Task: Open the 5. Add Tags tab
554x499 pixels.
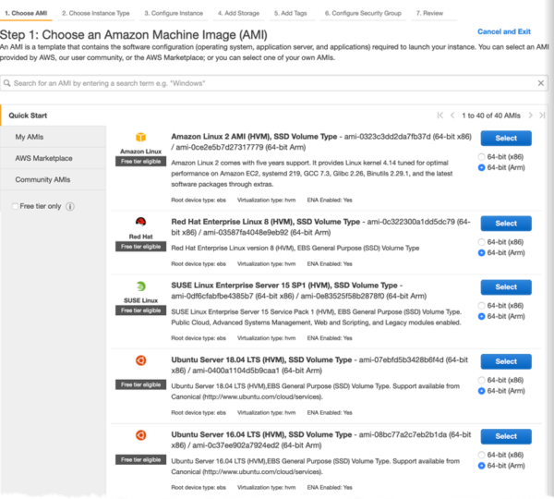Action: (x=291, y=13)
